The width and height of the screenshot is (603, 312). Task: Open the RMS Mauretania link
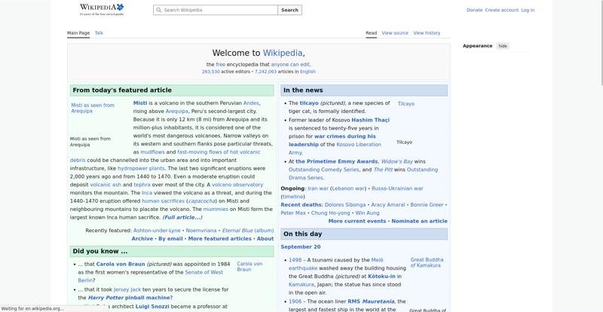tap(371, 301)
